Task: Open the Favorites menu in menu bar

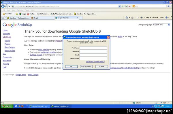Action: point(20,10)
